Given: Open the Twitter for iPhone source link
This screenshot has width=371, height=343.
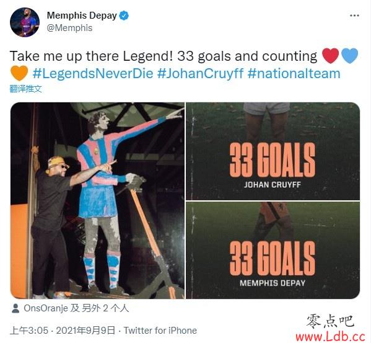Looking at the screenshot, I should pyautogui.click(x=160, y=331).
